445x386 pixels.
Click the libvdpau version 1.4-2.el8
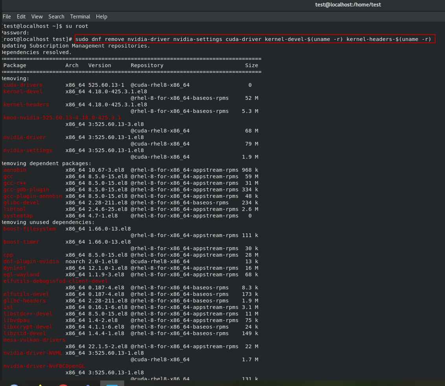(103, 320)
